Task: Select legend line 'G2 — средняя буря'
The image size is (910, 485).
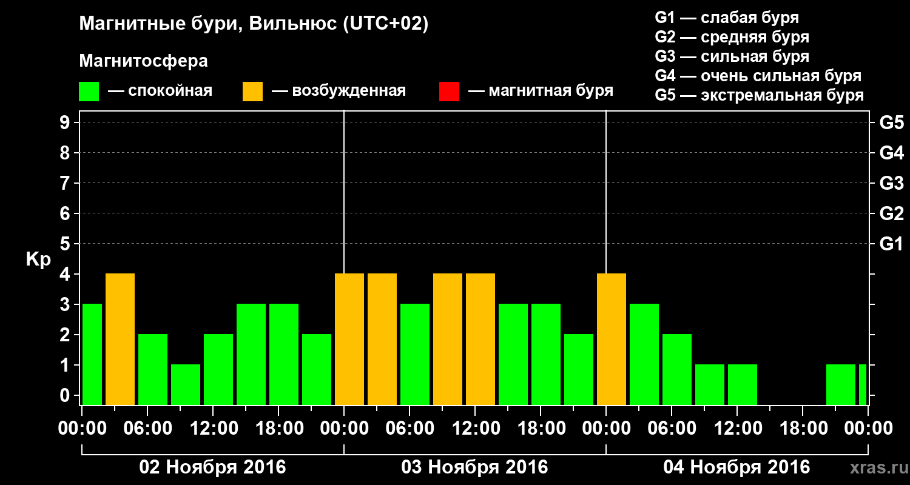Action: click(732, 37)
